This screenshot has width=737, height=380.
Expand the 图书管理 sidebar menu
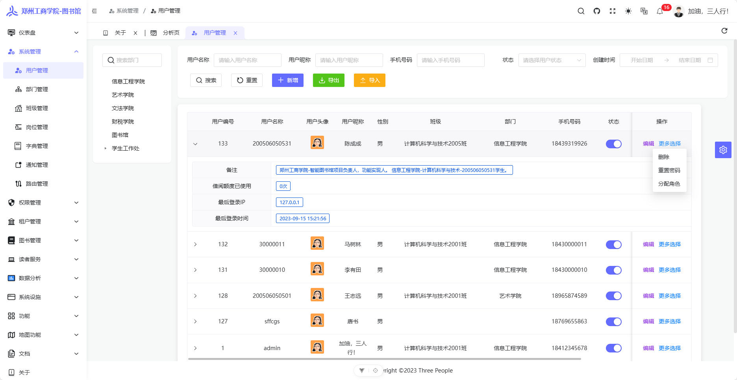point(43,240)
